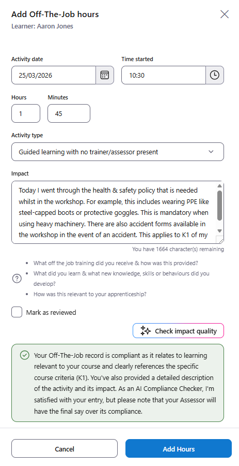Tick the Mark as reviewed checkbox
Screen dimensions: 239x466
click(x=17, y=312)
